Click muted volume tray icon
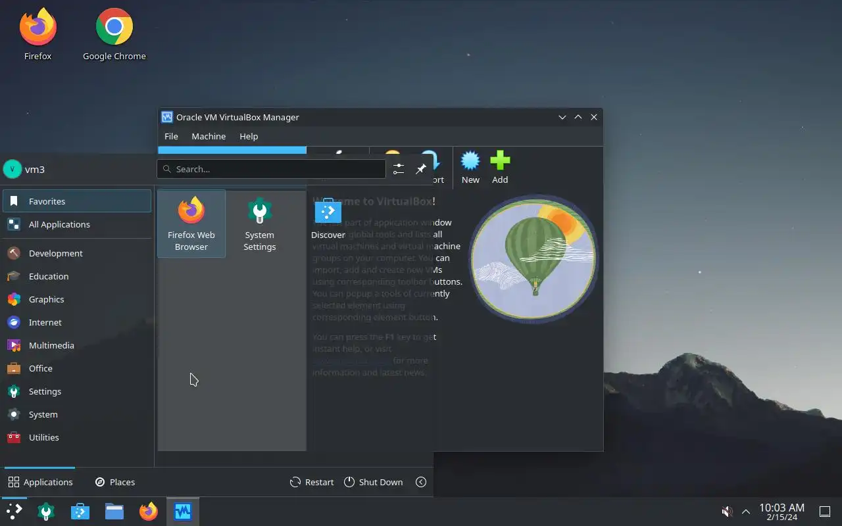The width and height of the screenshot is (842, 526). (728, 512)
